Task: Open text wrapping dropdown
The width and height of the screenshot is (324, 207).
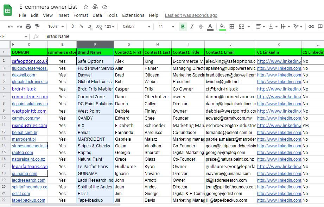Action: 286,26
